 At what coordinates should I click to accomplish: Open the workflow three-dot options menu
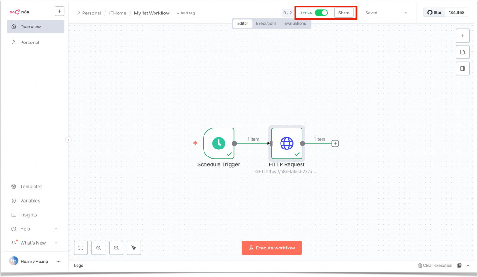pyautogui.click(x=405, y=13)
